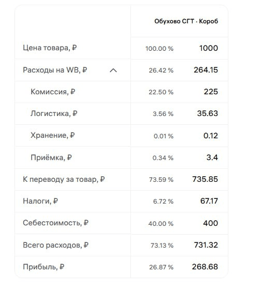Click the payout value 735.85
The height and width of the screenshot is (302, 263).
(205, 179)
